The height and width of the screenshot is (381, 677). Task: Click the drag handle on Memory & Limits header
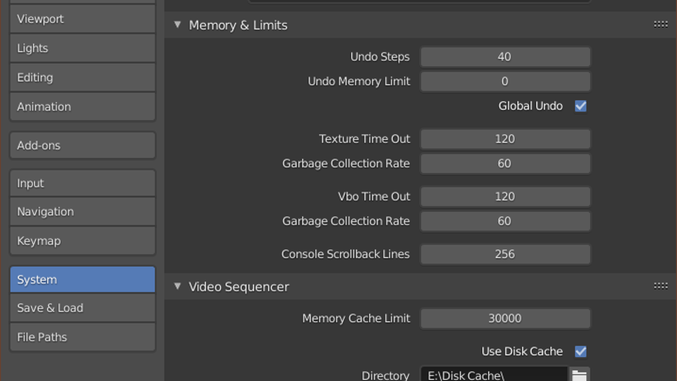pos(661,24)
